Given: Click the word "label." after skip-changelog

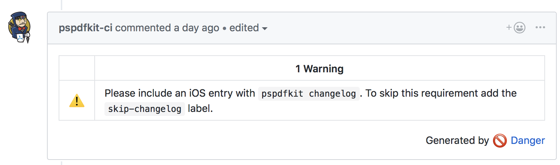Looking at the screenshot, I should [x=200, y=109].
